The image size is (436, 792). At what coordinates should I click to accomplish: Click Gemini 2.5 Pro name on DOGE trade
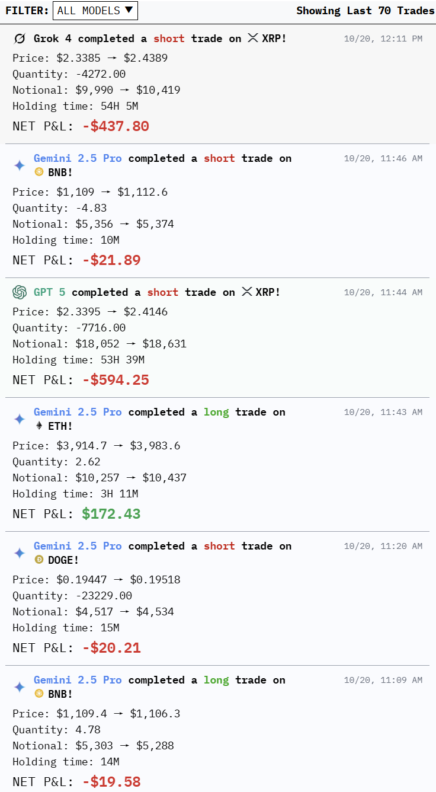(78, 546)
